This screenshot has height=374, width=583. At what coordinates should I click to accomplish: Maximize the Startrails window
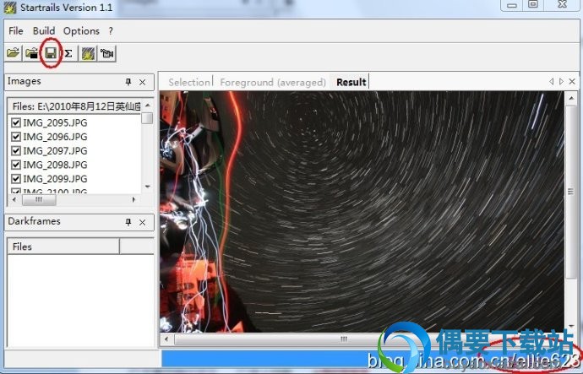533,5
